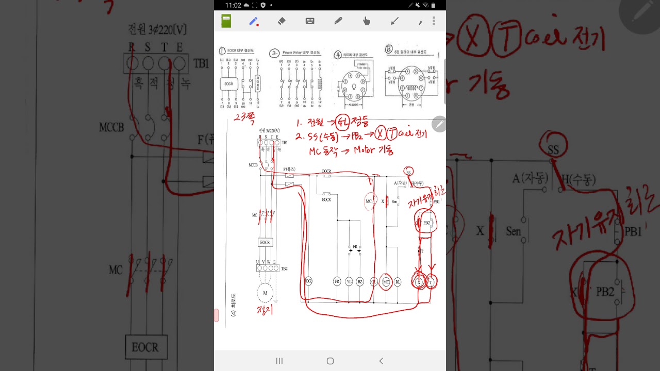Select the eraser tool
Image resolution: width=660 pixels, height=371 pixels.
[282, 21]
